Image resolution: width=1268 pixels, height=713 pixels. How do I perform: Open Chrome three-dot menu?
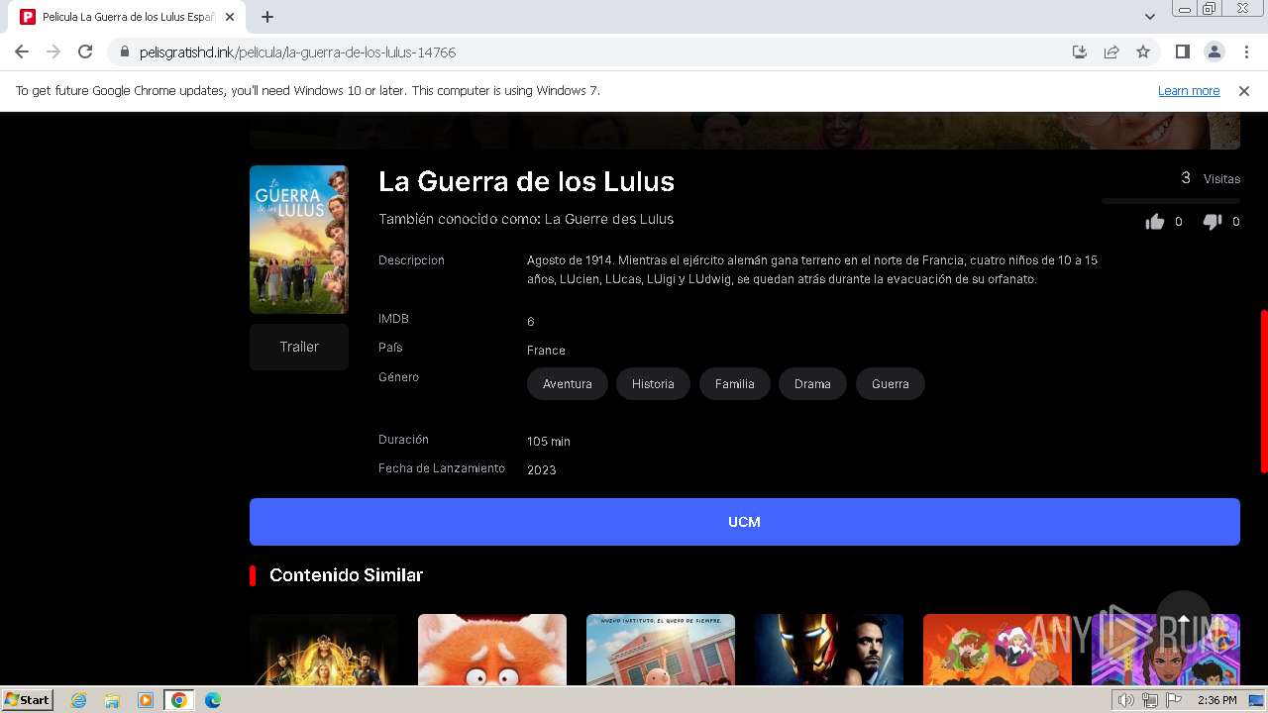[1245, 51]
